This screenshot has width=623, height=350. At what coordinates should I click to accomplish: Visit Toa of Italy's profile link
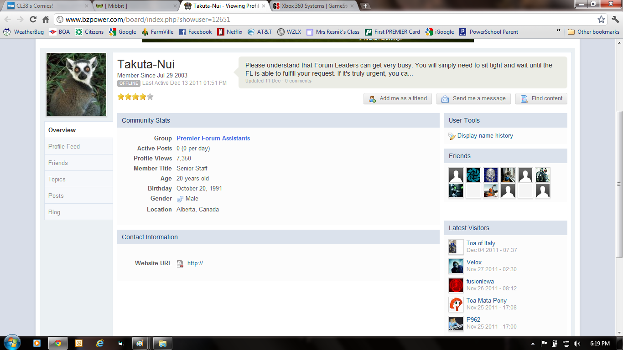(x=481, y=243)
